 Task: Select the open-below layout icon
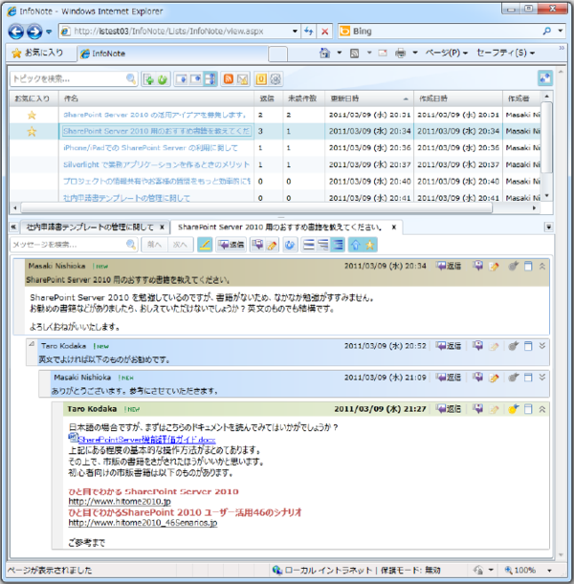coord(182,79)
